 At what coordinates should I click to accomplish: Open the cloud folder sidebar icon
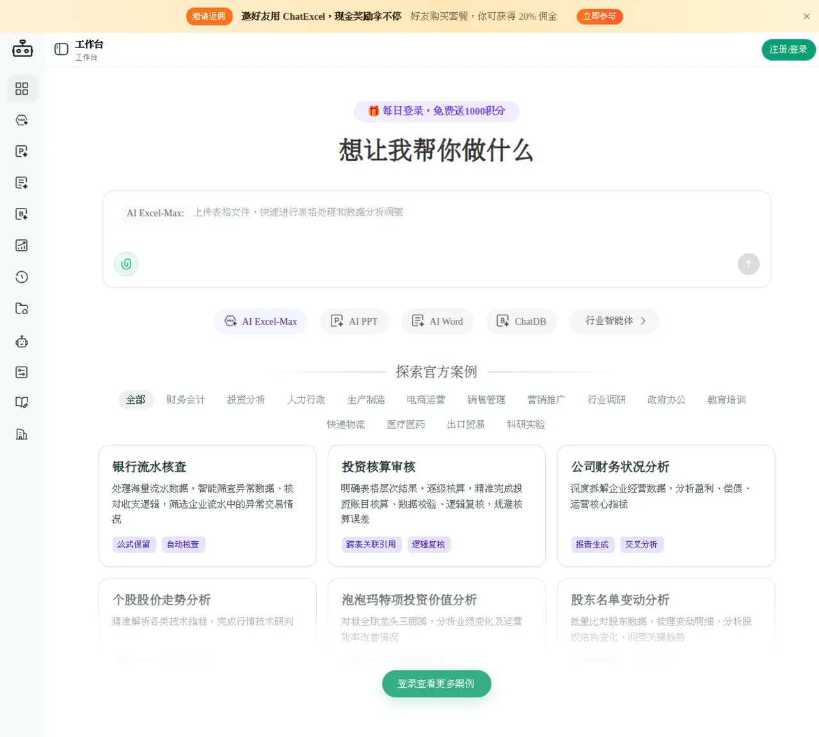[22, 308]
